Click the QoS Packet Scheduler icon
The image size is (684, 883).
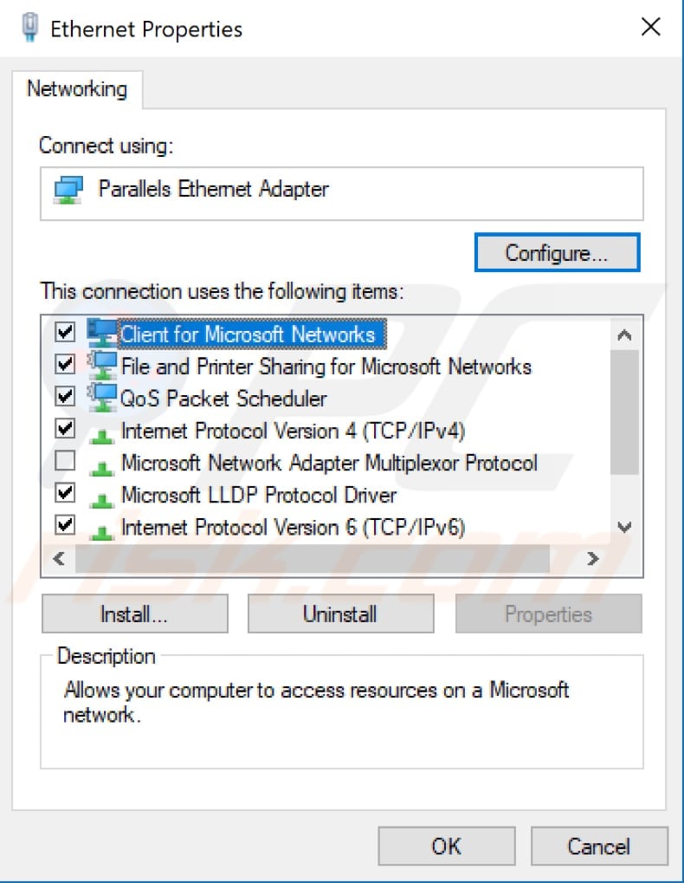coord(104,398)
